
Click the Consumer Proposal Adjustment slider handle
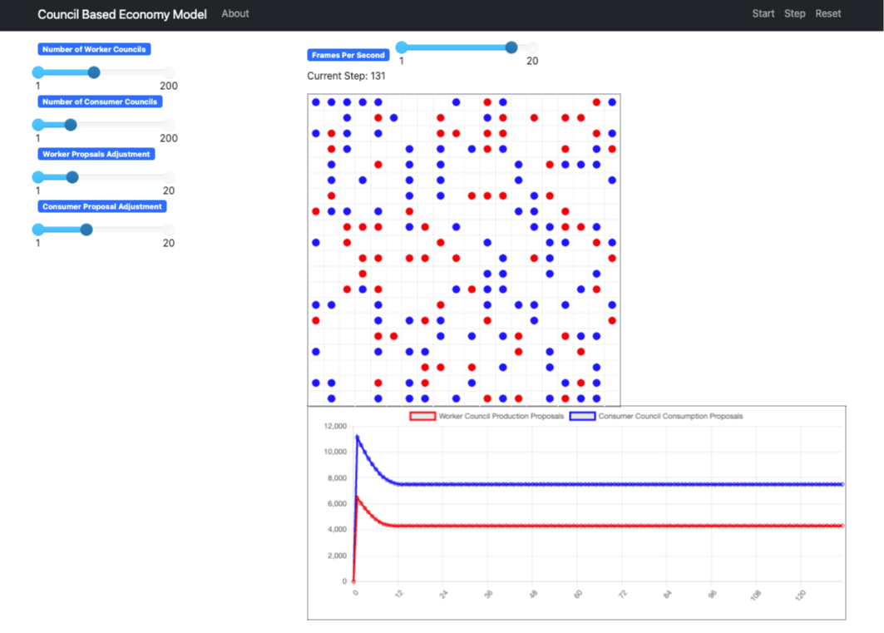pyautogui.click(x=86, y=230)
